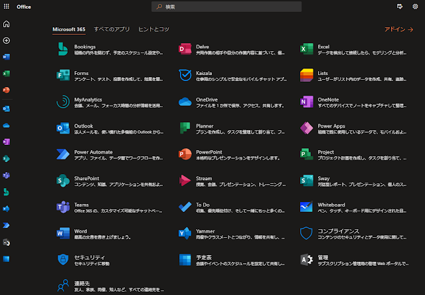Launch the Lists app tile
Image resolution: width=425 pixels, height=295 pixels.
pyautogui.click(x=353, y=76)
